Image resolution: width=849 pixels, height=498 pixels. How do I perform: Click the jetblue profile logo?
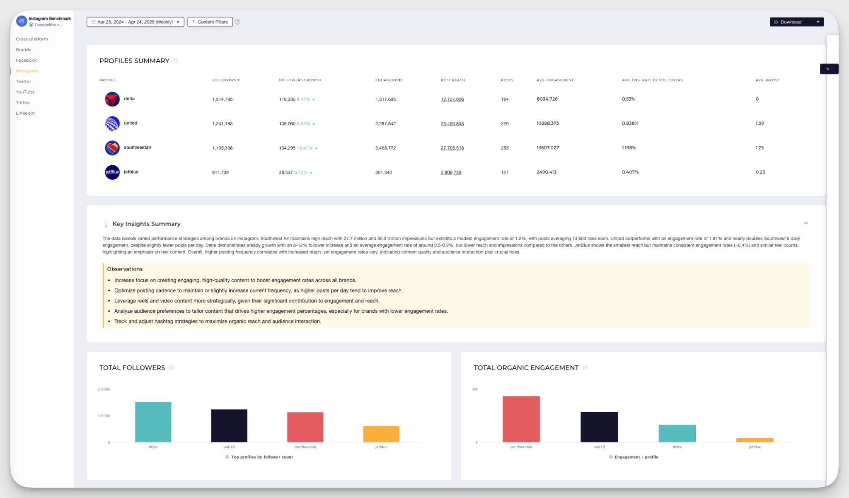coord(112,172)
